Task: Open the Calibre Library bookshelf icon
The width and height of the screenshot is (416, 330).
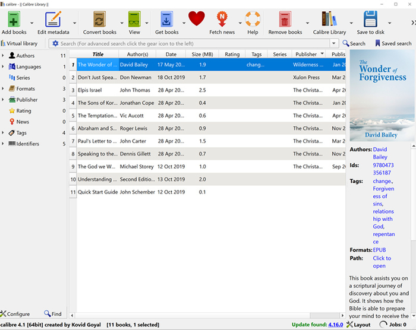Action: 329,19
